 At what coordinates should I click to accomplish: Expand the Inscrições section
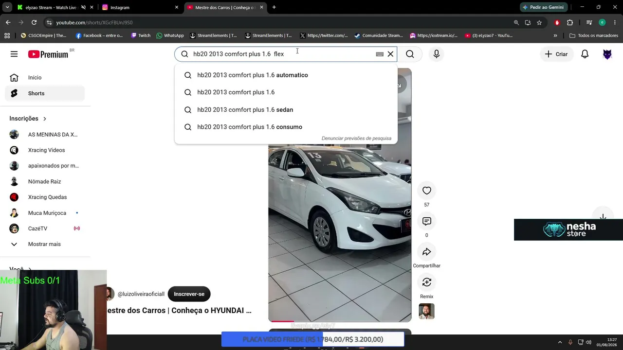pyautogui.click(x=28, y=119)
